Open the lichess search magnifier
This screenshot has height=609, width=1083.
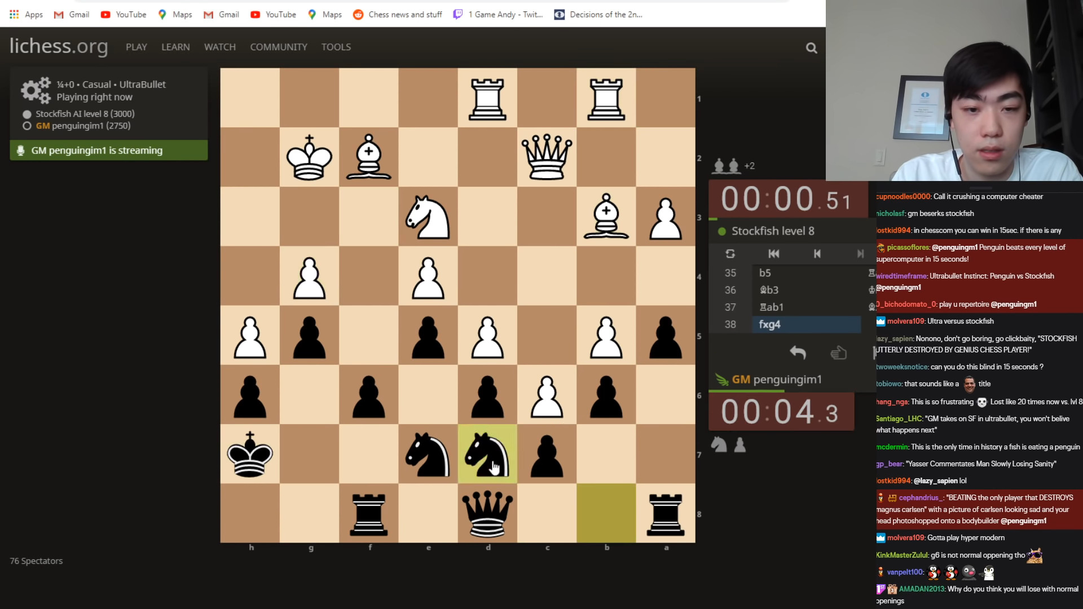click(811, 48)
